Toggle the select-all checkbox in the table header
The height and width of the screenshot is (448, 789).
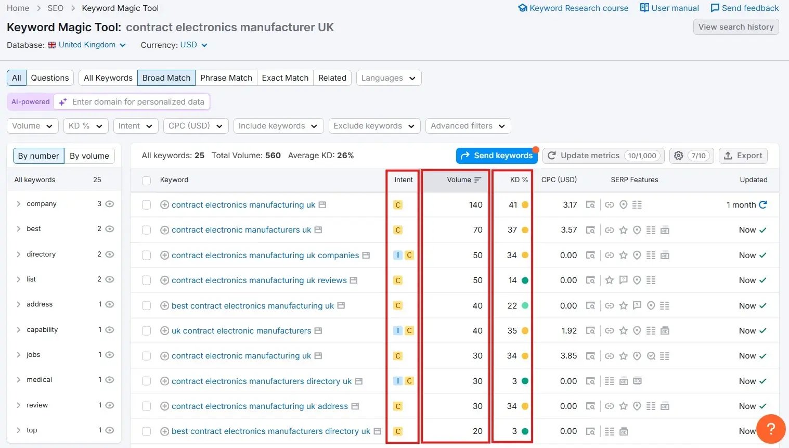click(x=146, y=180)
